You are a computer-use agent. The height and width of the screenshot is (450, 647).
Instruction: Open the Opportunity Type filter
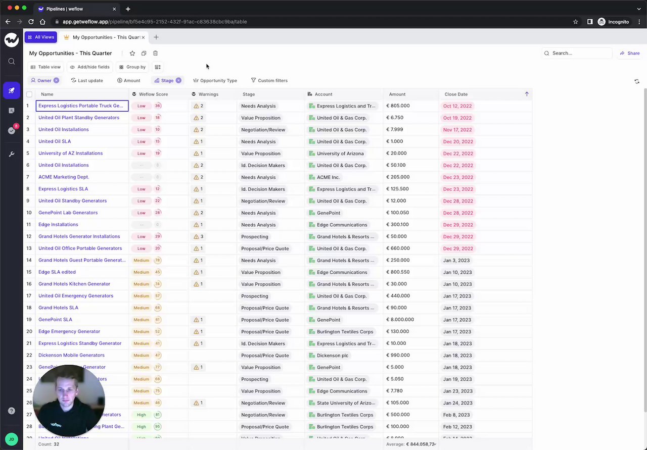pyautogui.click(x=215, y=80)
